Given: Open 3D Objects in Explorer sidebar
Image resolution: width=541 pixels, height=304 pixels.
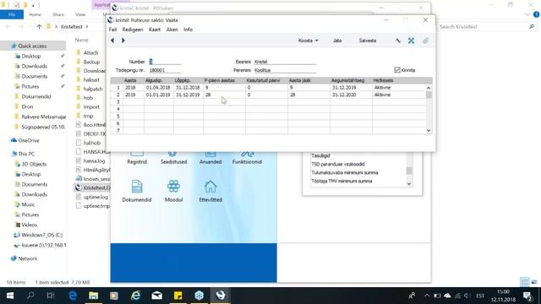Looking at the screenshot, I should click(34, 164).
